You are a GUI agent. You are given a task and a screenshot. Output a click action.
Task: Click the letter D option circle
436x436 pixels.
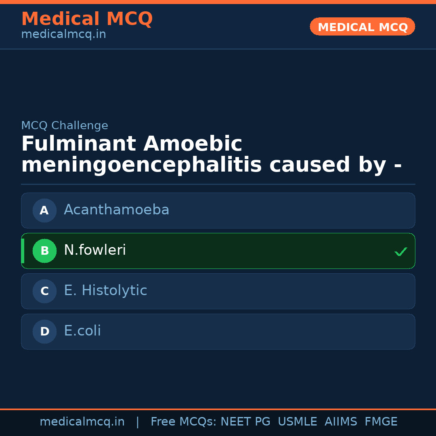click(x=44, y=331)
